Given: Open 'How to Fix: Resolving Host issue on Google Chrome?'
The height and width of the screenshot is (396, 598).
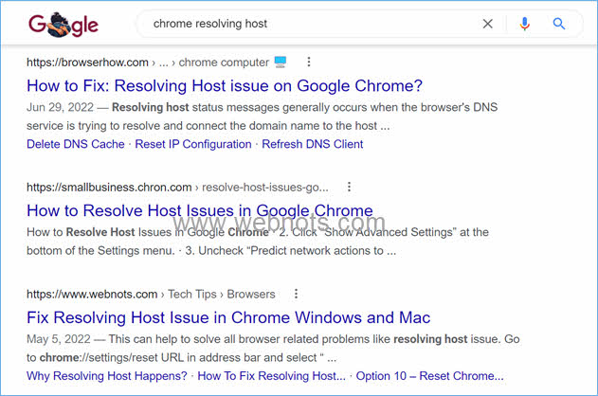Looking at the screenshot, I should pos(225,86).
